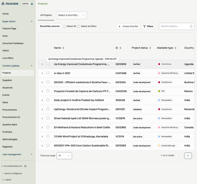Open Question Bank in the sidebar
This screenshot has width=197, height=184.
pyautogui.click(x=10, y=125)
